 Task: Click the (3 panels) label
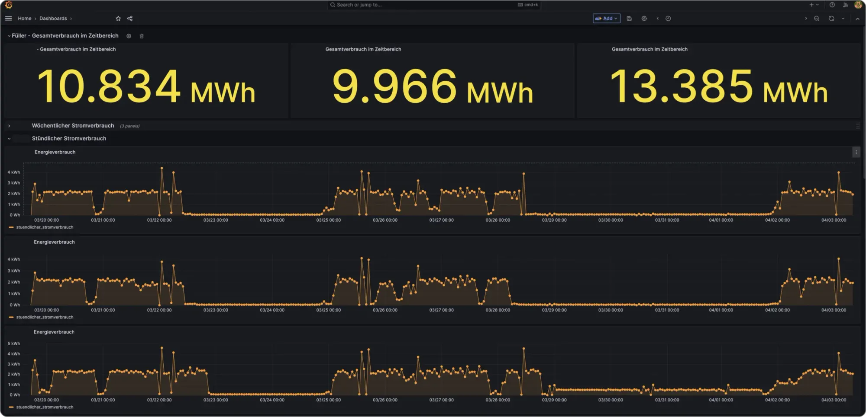tap(129, 126)
